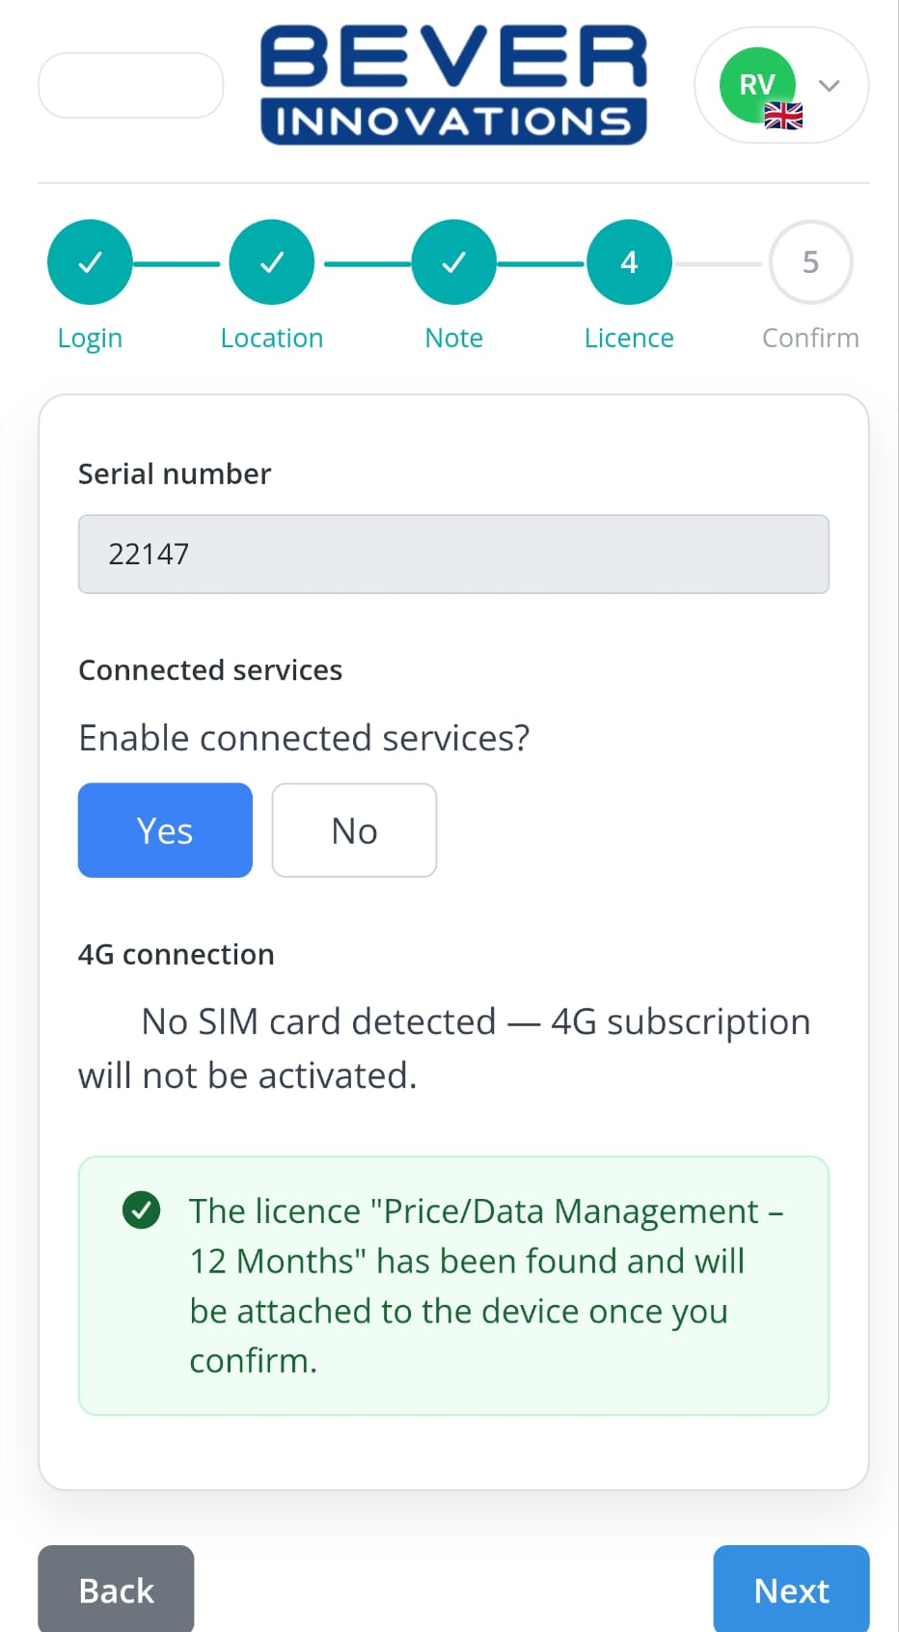Click the Back button
This screenshot has height=1632, width=899.
(116, 1590)
